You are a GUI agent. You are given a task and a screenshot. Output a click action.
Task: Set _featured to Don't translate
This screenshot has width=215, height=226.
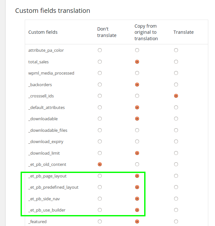pyautogui.click(x=100, y=221)
